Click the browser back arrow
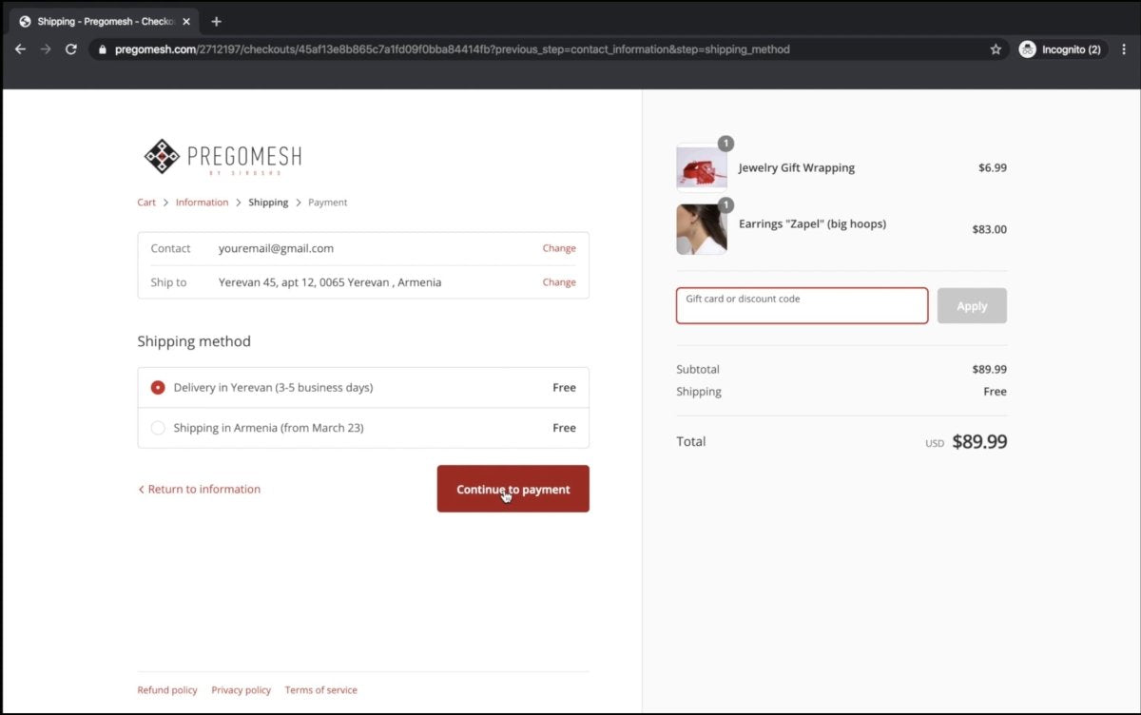1141x715 pixels. [20, 48]
